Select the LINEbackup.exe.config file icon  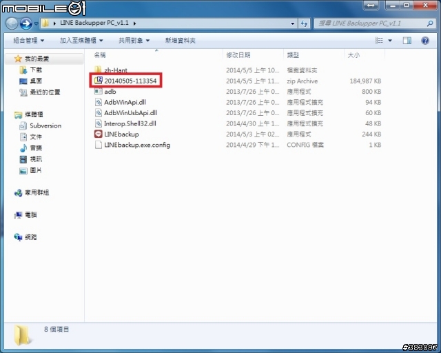98,145
